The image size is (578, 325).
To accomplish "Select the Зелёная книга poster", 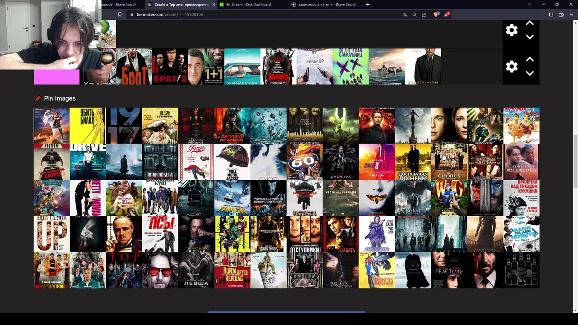I will (242, 67).
